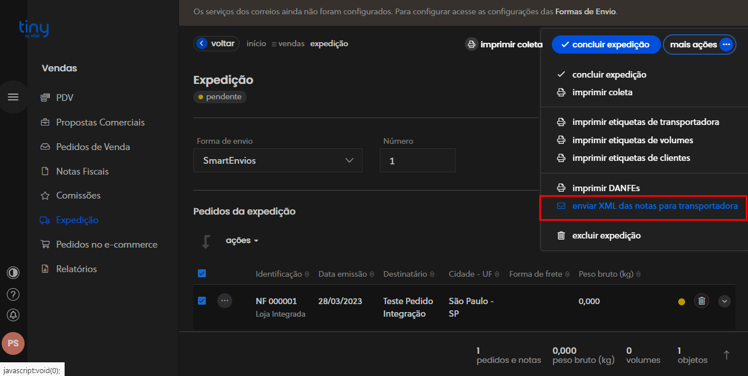Toggle the dark/light contrast theme icon
This screenshot has height=376, width=748.
point(13,273)
